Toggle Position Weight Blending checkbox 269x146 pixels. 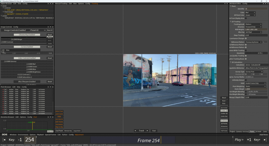(x=246, y=92)
